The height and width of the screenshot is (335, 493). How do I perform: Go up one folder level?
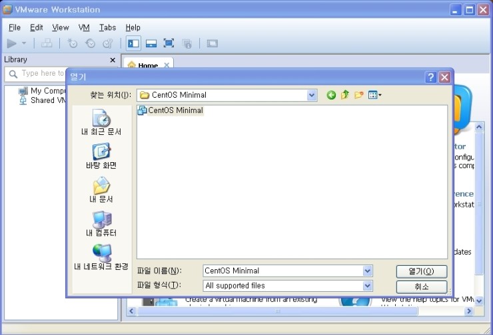(345, 95)
